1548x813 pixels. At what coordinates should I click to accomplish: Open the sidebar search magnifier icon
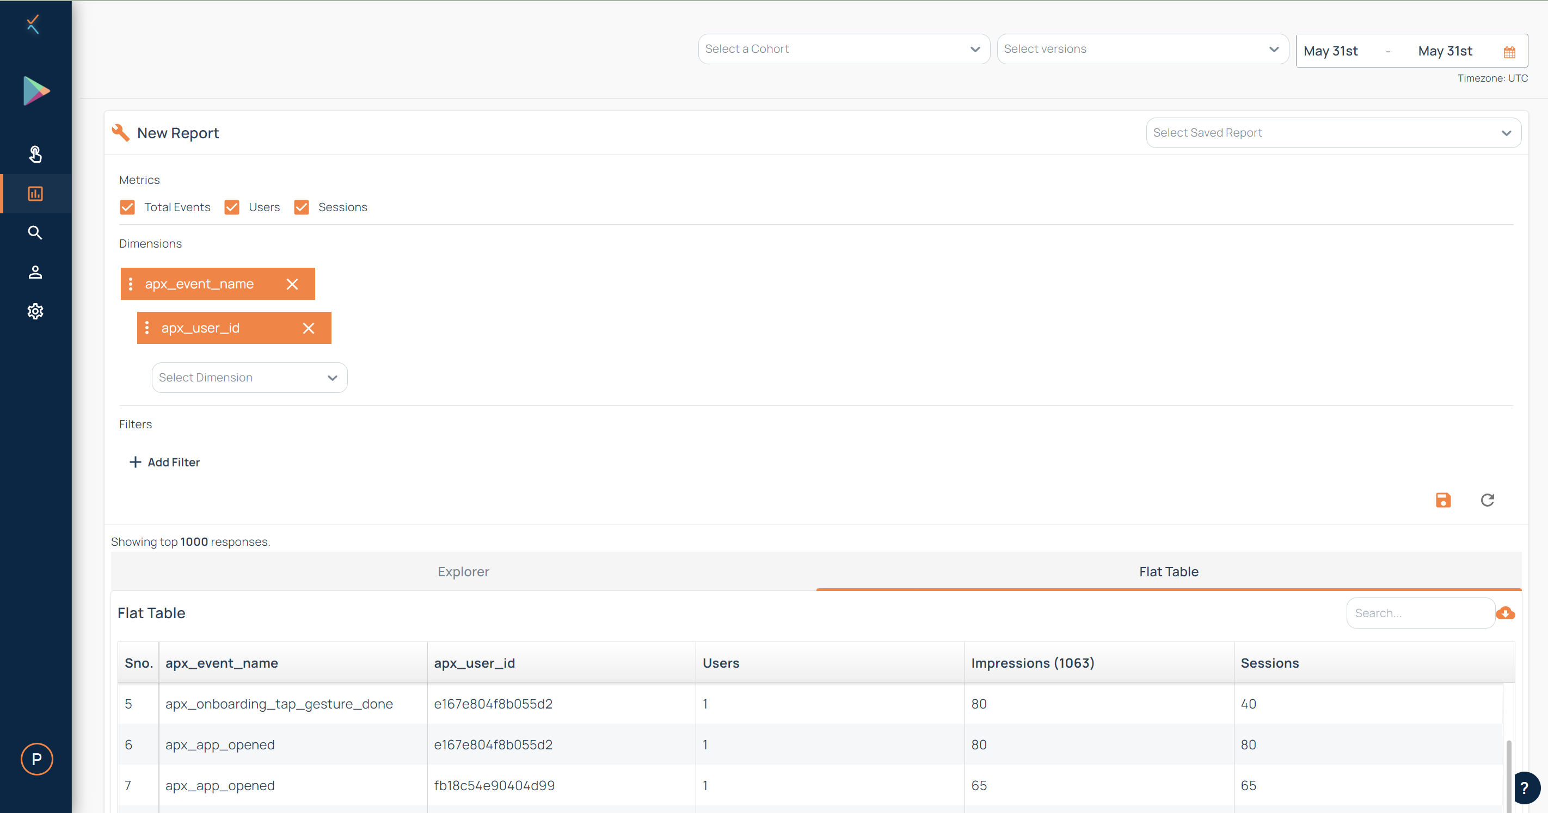[35, 232]
